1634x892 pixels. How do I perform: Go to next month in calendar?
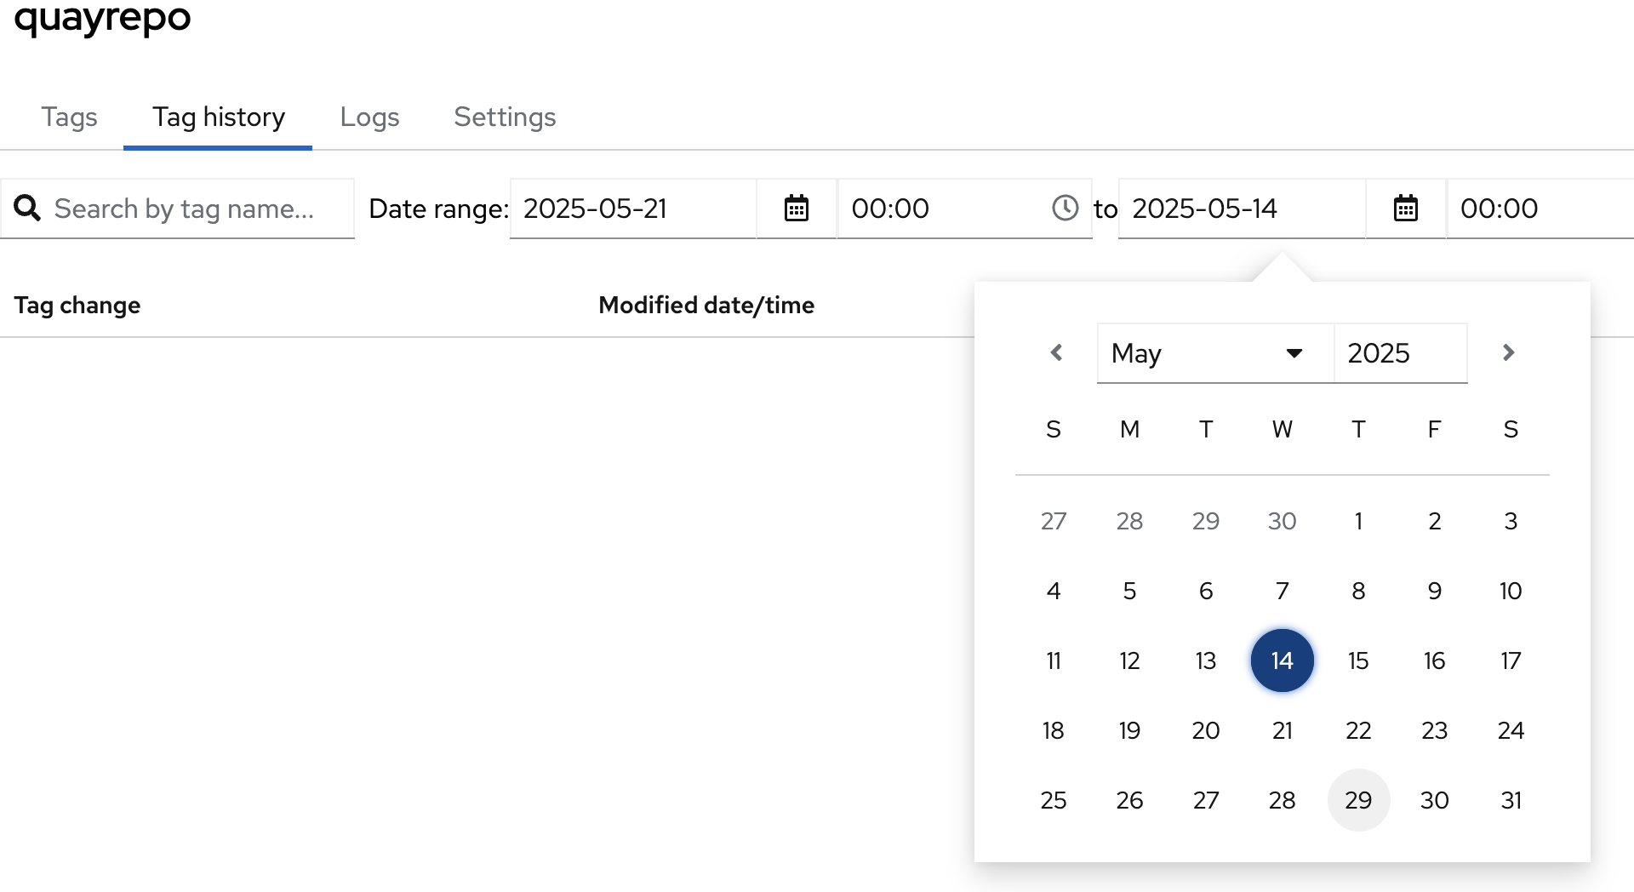pyautogui.click(x=1508, y=352)
